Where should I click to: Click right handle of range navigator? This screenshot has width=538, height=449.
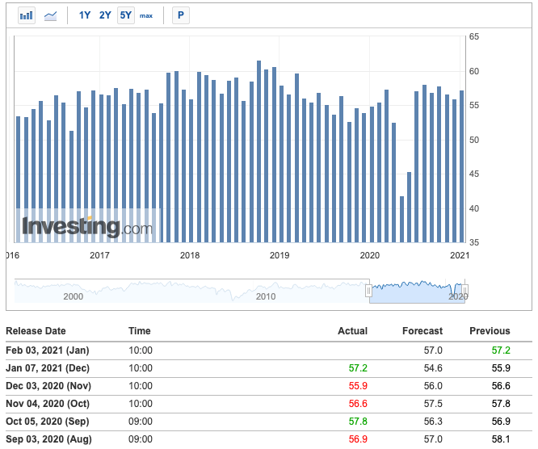(x=465, y=291)
